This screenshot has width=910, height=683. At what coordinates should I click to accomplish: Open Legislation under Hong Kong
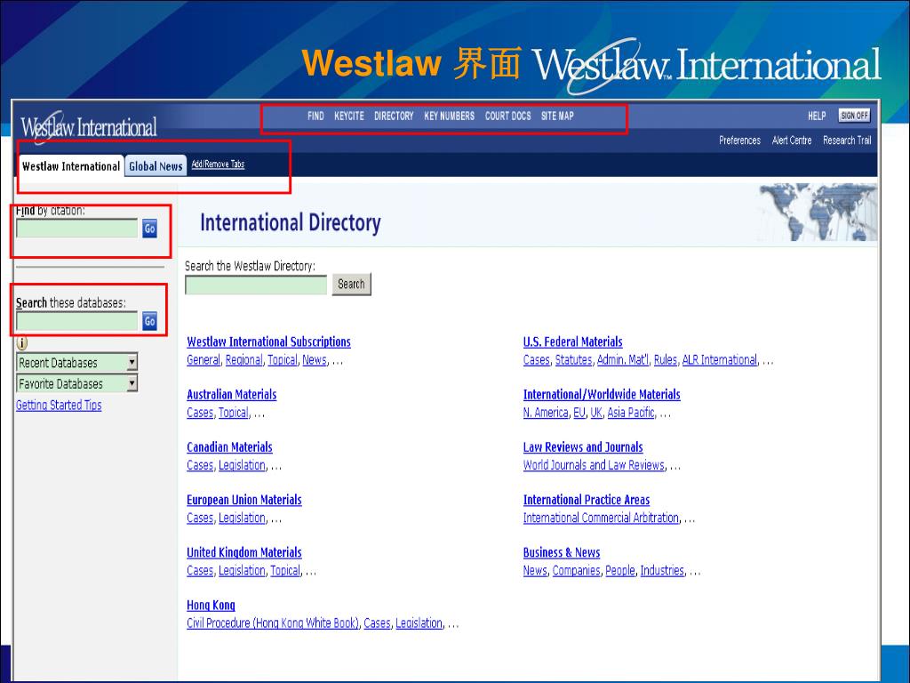(419, 623)
